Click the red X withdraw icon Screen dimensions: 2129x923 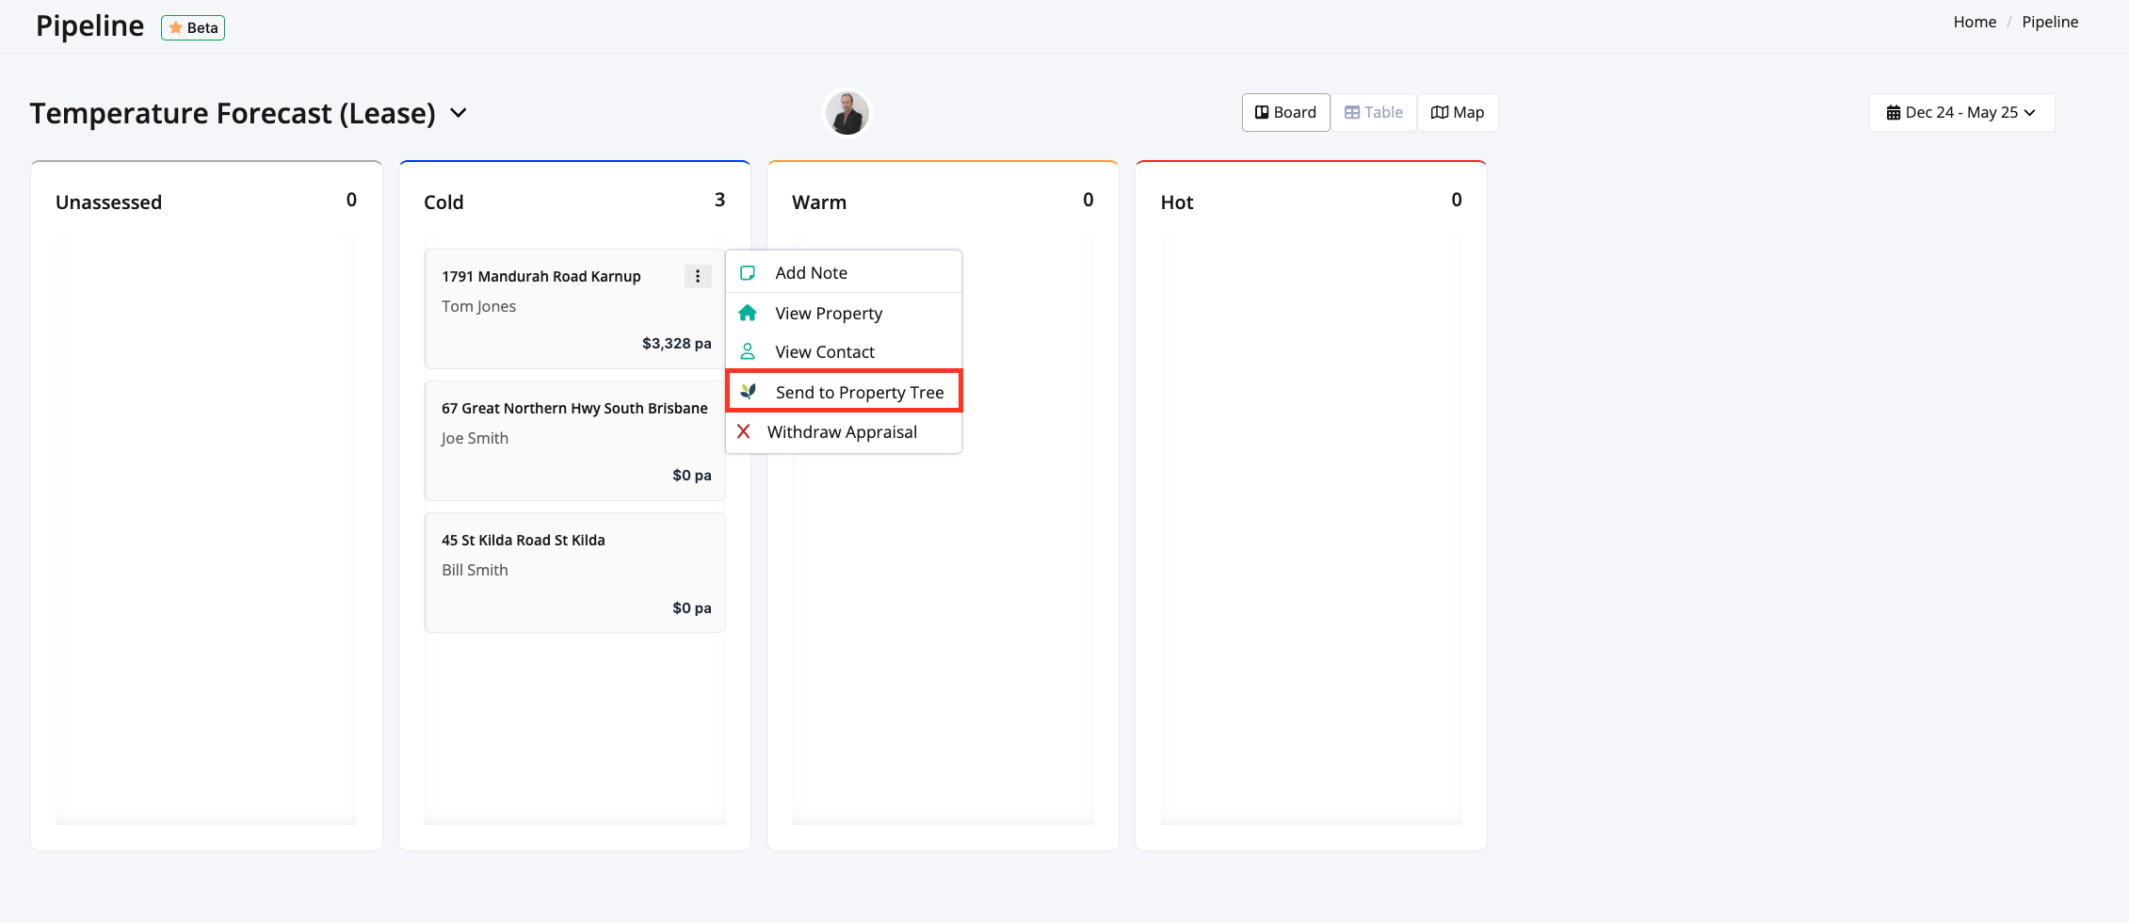[x=744, y=431]
